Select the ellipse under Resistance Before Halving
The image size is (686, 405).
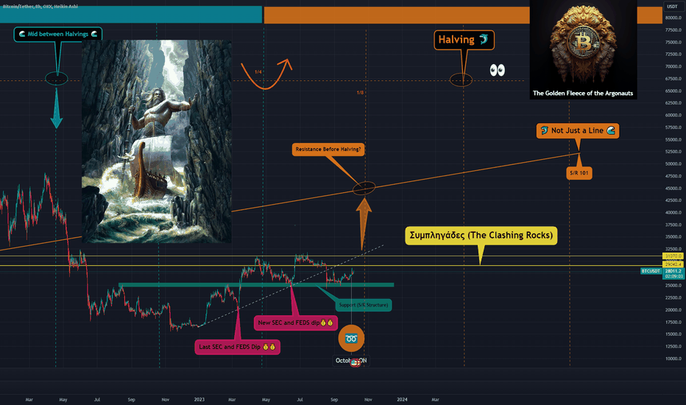pyautogui.click(x=364, y=188)
